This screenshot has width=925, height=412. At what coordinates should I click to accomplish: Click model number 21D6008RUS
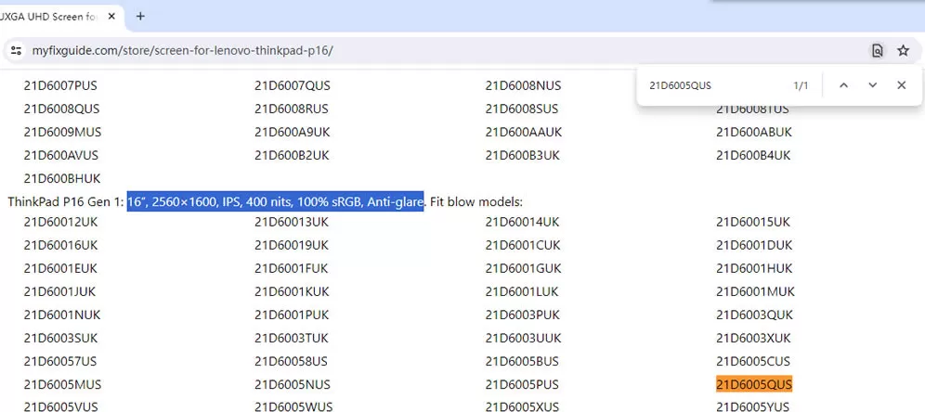292,109
